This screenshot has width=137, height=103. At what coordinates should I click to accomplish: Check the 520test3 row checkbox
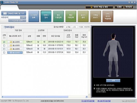[4, 49]
